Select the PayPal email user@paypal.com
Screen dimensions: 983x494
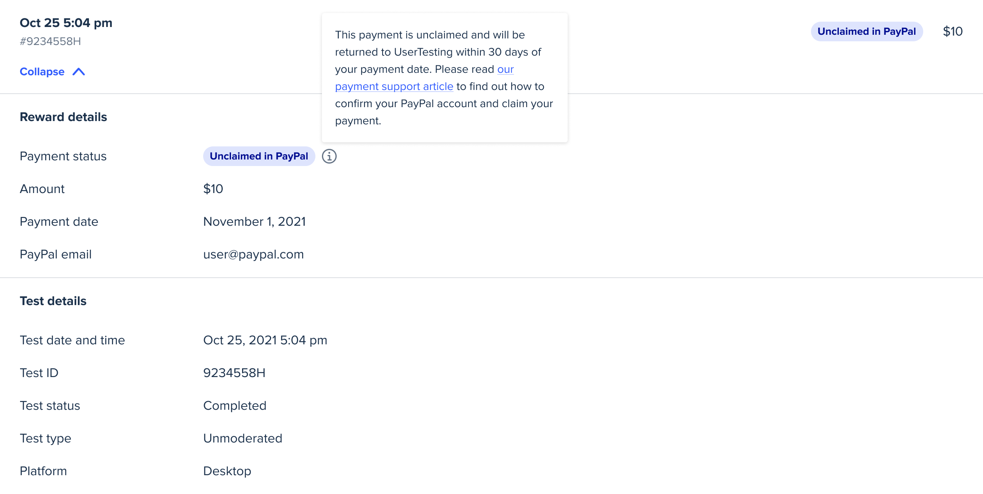point(254,254)
